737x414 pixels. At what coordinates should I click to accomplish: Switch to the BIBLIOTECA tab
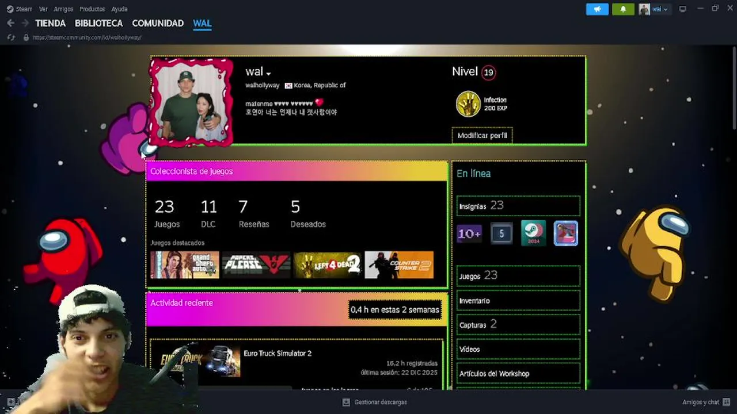98,24
